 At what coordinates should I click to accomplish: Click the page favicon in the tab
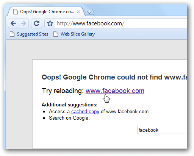click(16, 12)
